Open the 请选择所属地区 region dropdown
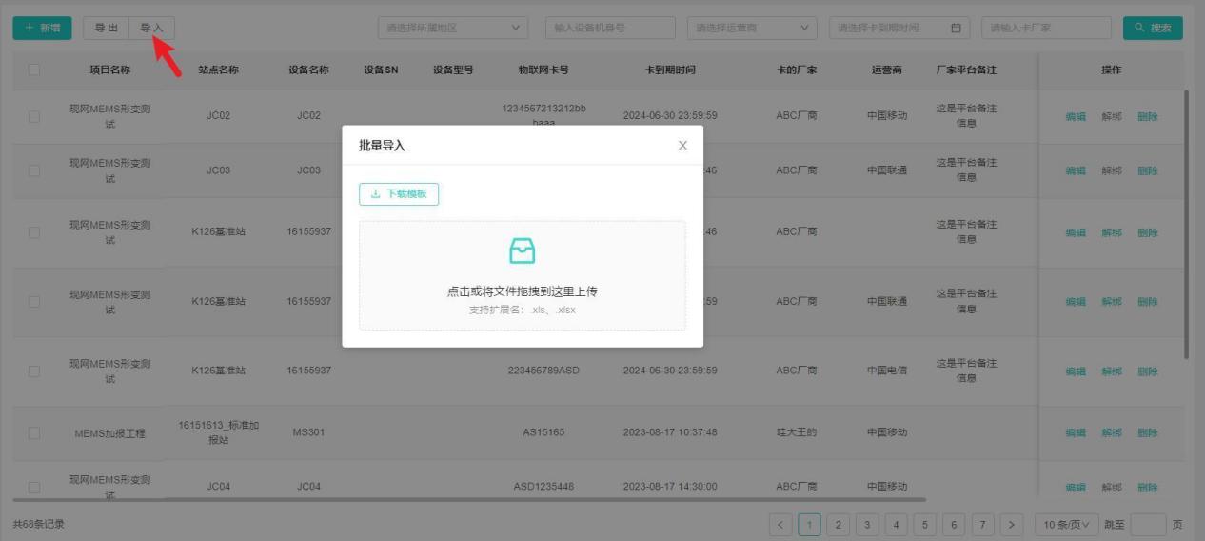1205x541 pixels. click(452, 29)
